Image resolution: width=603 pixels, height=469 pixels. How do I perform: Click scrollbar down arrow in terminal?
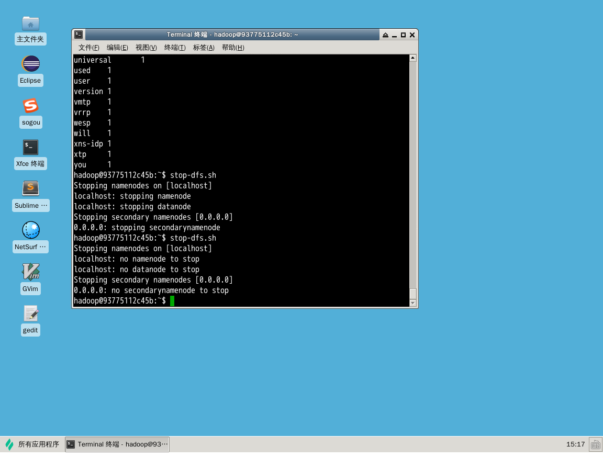tap(412, 303)
